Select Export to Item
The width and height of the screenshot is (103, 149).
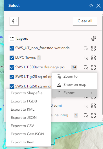click(x=29, y=142)
